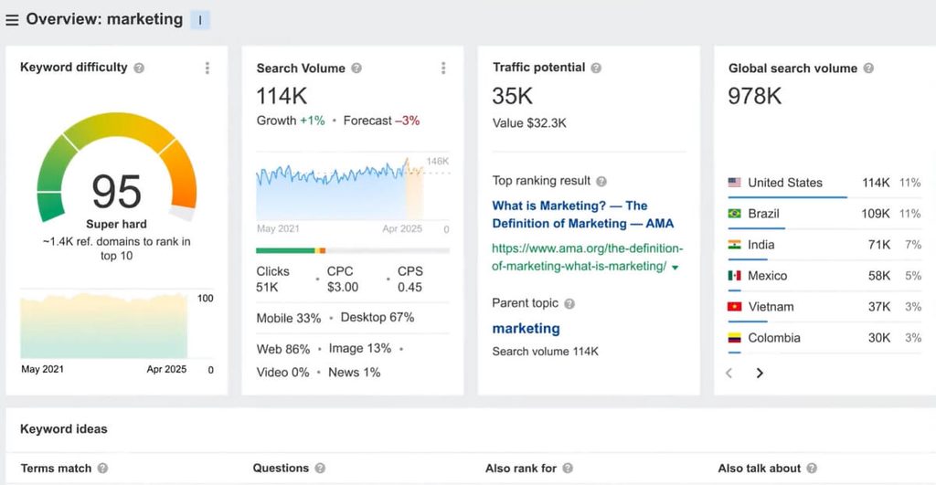Image resolution: width=936 pixels, height=485 pixels.
Task: Click the 1.4K ref. domains note
Action: coord(116,248)
